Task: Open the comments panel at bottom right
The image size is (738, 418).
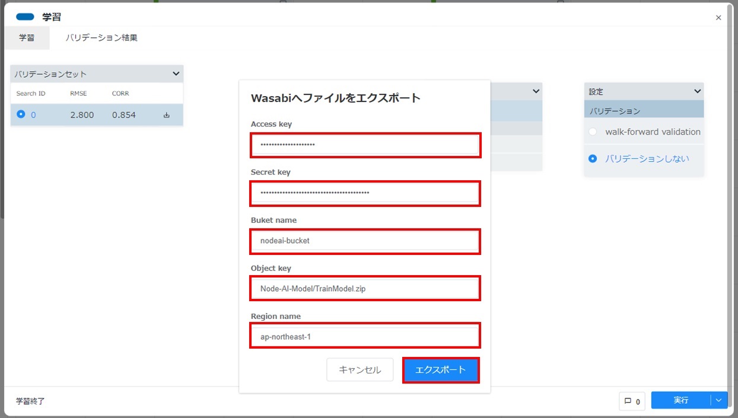Action: [631, 400]
